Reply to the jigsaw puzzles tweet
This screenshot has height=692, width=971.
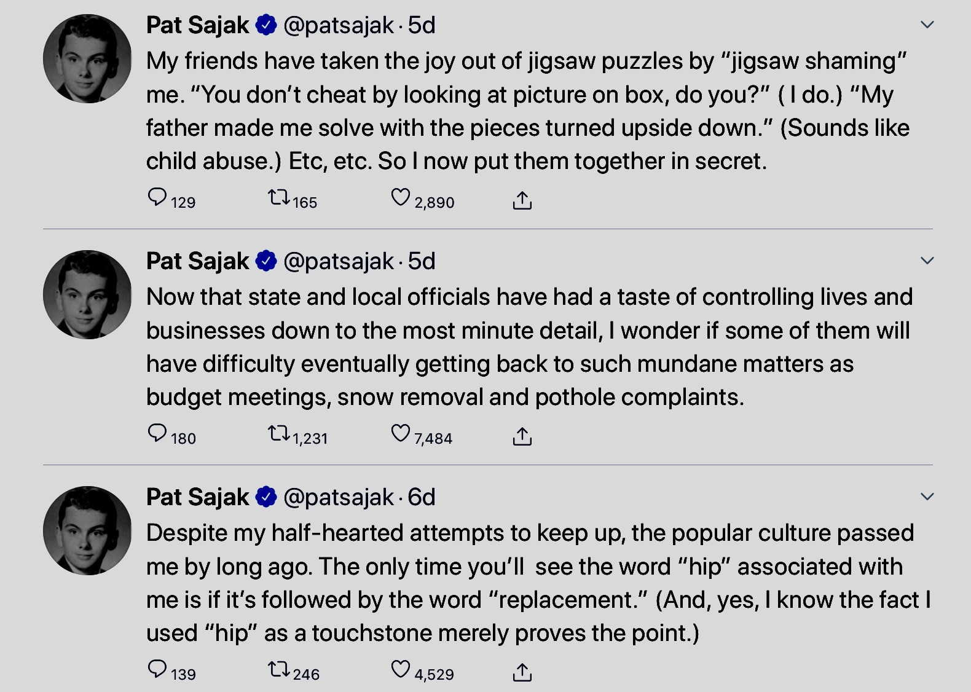[x=157, y=198]
